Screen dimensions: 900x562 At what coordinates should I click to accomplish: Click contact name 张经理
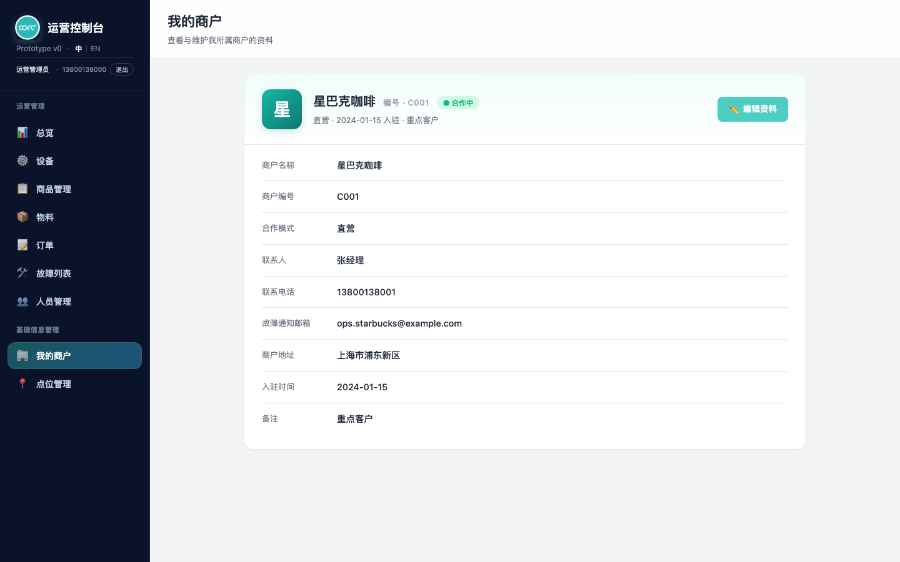[x=350, y=260]
